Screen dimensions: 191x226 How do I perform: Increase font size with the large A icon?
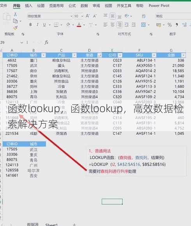pos(87,16)
